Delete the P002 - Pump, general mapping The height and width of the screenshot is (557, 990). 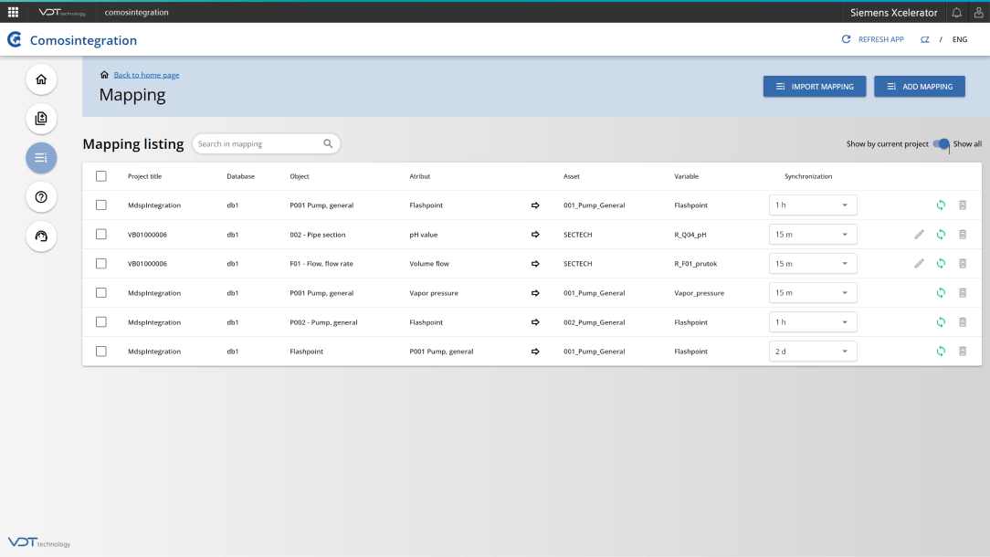[963, 322]
